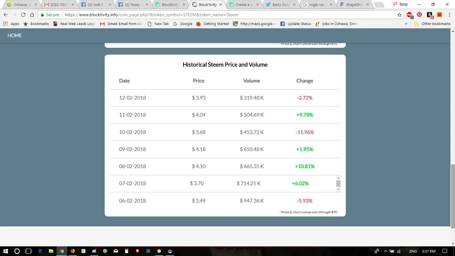Open the Pinterest save extension
The height and width of the screenshot is (256, 455).
click(x=419, y=15)
